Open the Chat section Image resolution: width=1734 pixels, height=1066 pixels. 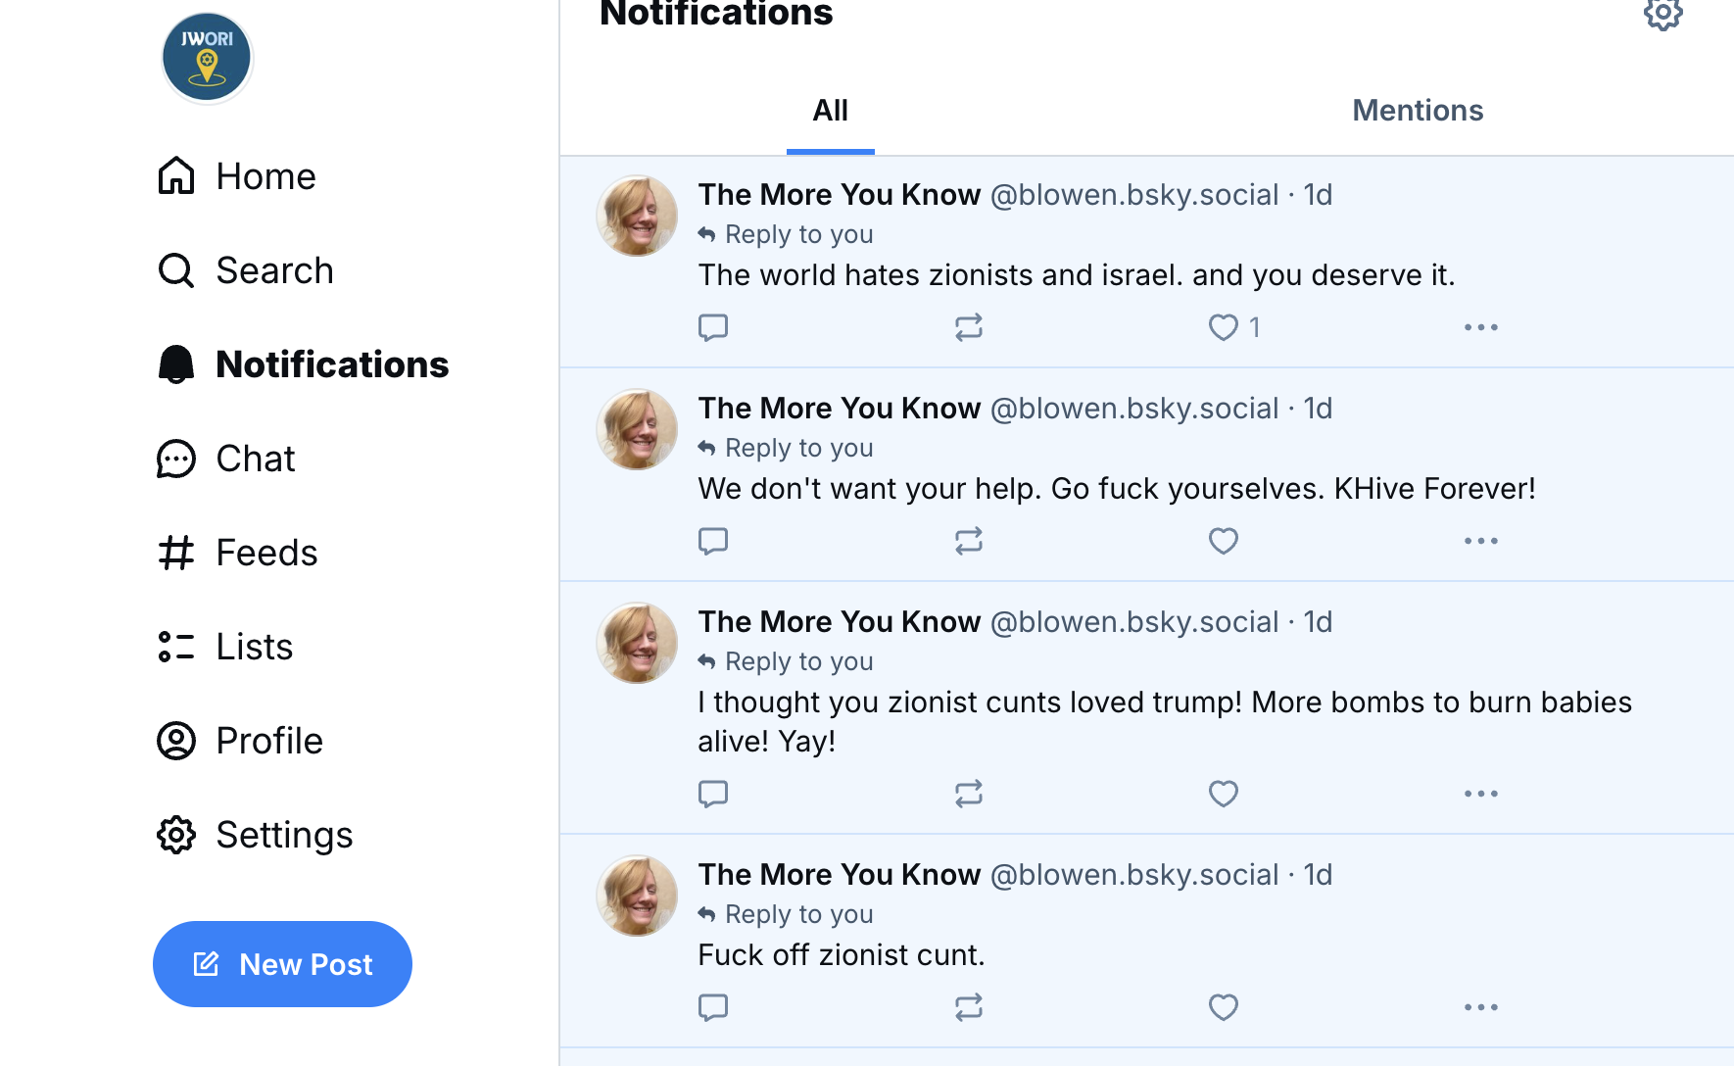[x=226, y=459]
